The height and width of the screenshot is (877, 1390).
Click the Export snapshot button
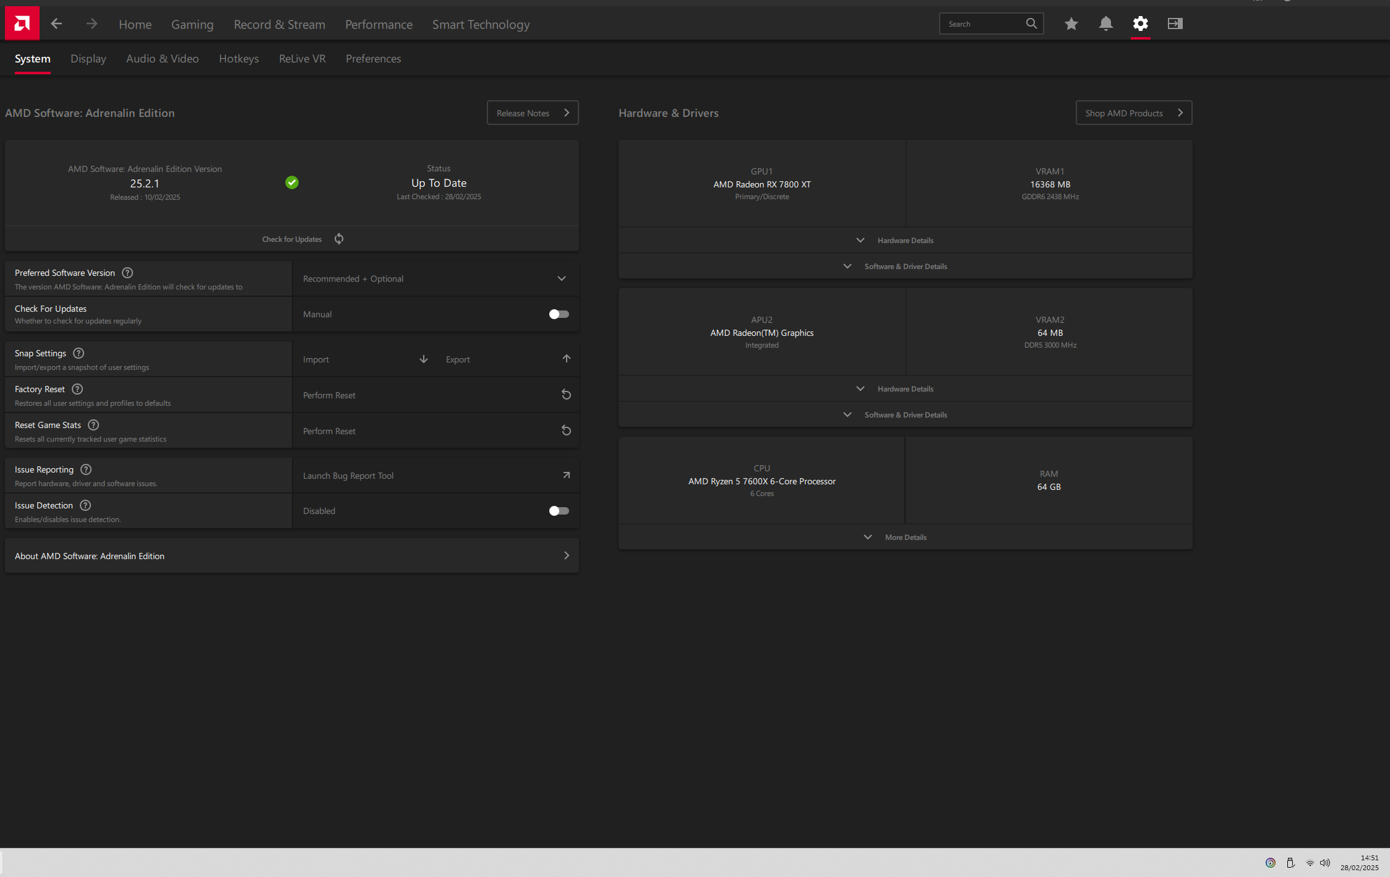[507, 359]
